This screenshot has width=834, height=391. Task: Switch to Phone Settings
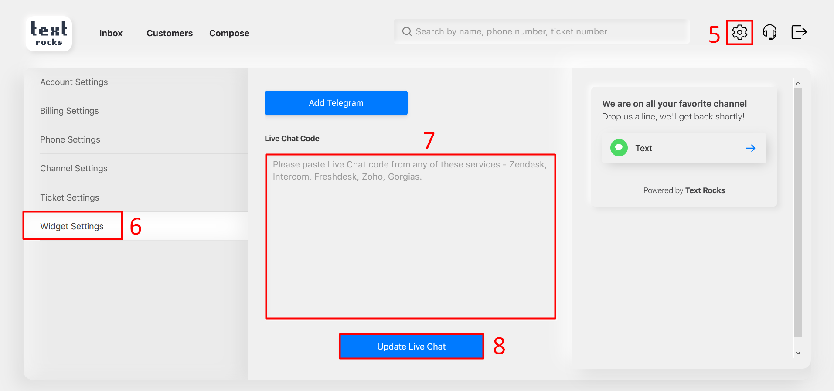coord(70,139)
